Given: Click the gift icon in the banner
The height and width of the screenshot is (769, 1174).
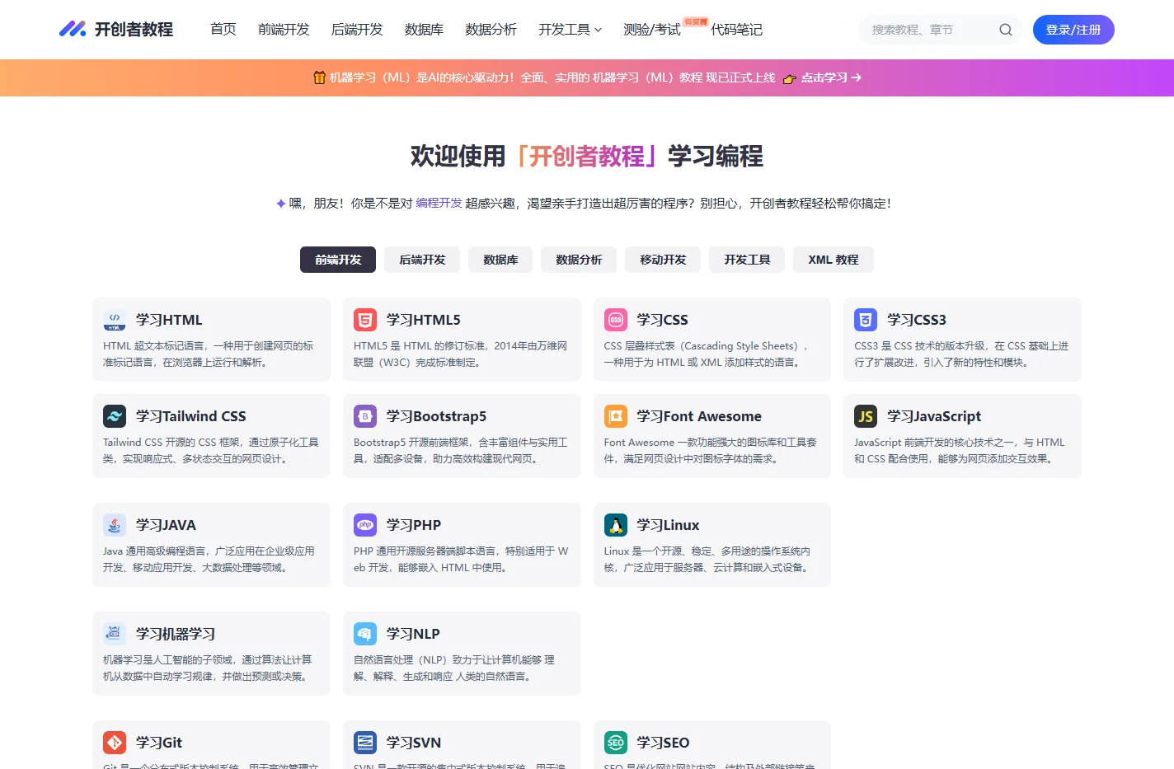Looking at the screenshot, I should 319,77.
